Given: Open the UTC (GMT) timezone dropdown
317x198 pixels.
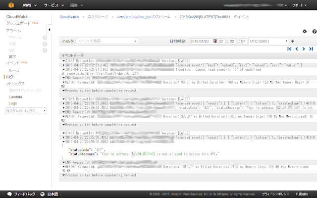Looking at the screenshot, I should click(x=268, y=41).
